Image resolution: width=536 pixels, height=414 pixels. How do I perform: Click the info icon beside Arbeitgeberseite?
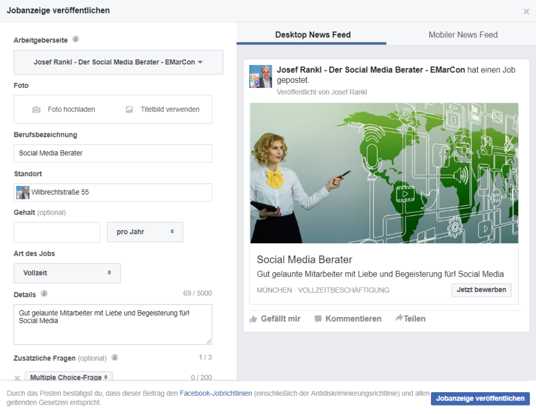[76, 40]
